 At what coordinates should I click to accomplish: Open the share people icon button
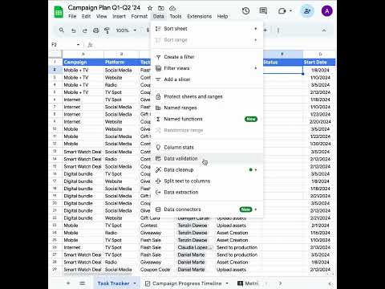307,11
